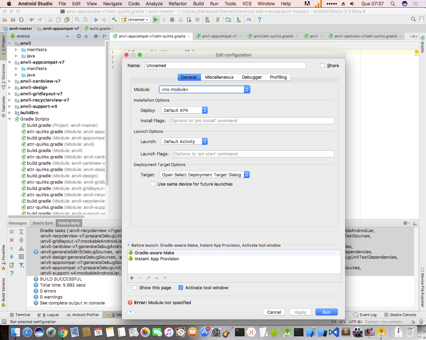Click the Cut scissors icon in the toolbar
Screen dimensions: 426x340
coord(50,20)
